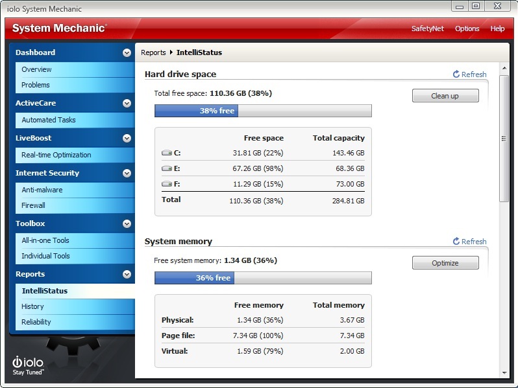The height and width of the screenshot is (388, 518).
Task: Minimize the System Mechanic window
Action: click(x=460, y=6)
